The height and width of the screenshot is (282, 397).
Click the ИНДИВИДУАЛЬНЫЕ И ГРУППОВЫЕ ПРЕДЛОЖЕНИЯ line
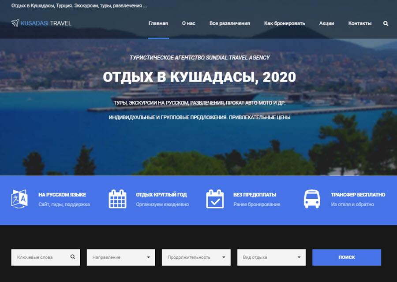tap(199, 117)
